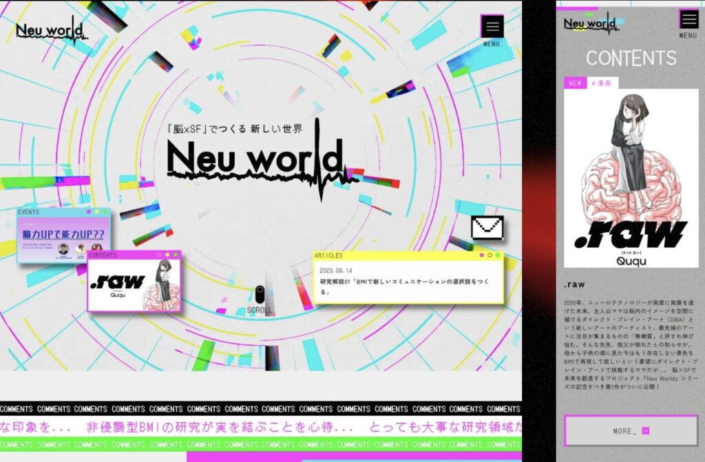
Task: Open the ARTICLES window dated 2023.09.14
Action: 408,277
